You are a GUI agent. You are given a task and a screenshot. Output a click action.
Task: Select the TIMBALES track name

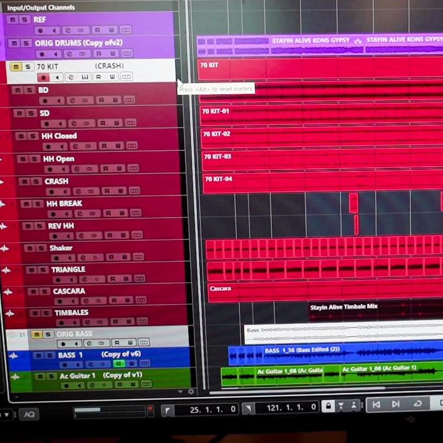point(72,313)
